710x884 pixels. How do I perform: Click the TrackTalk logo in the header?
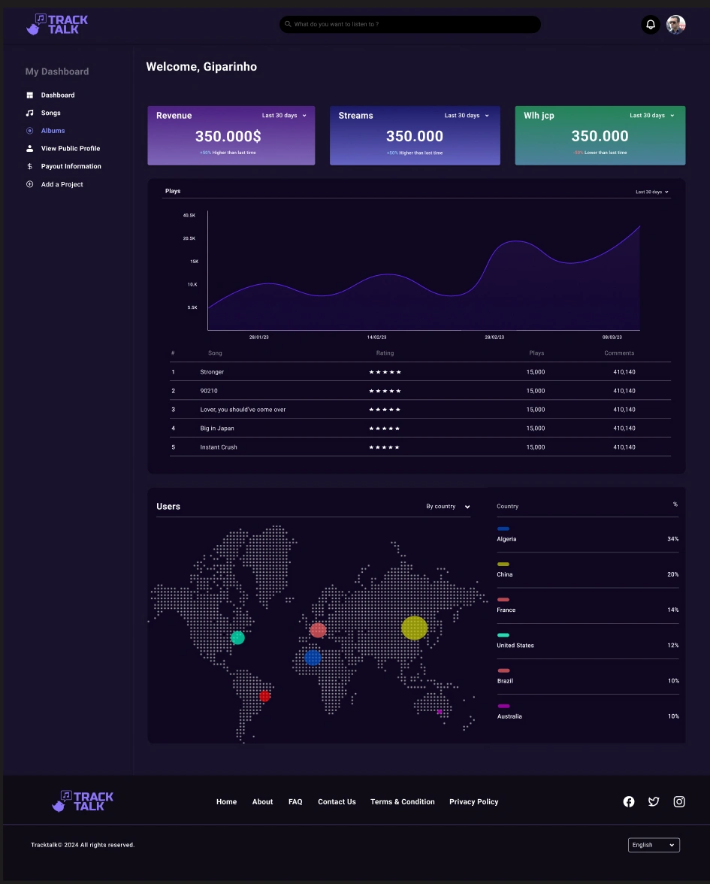click(56, 24)
